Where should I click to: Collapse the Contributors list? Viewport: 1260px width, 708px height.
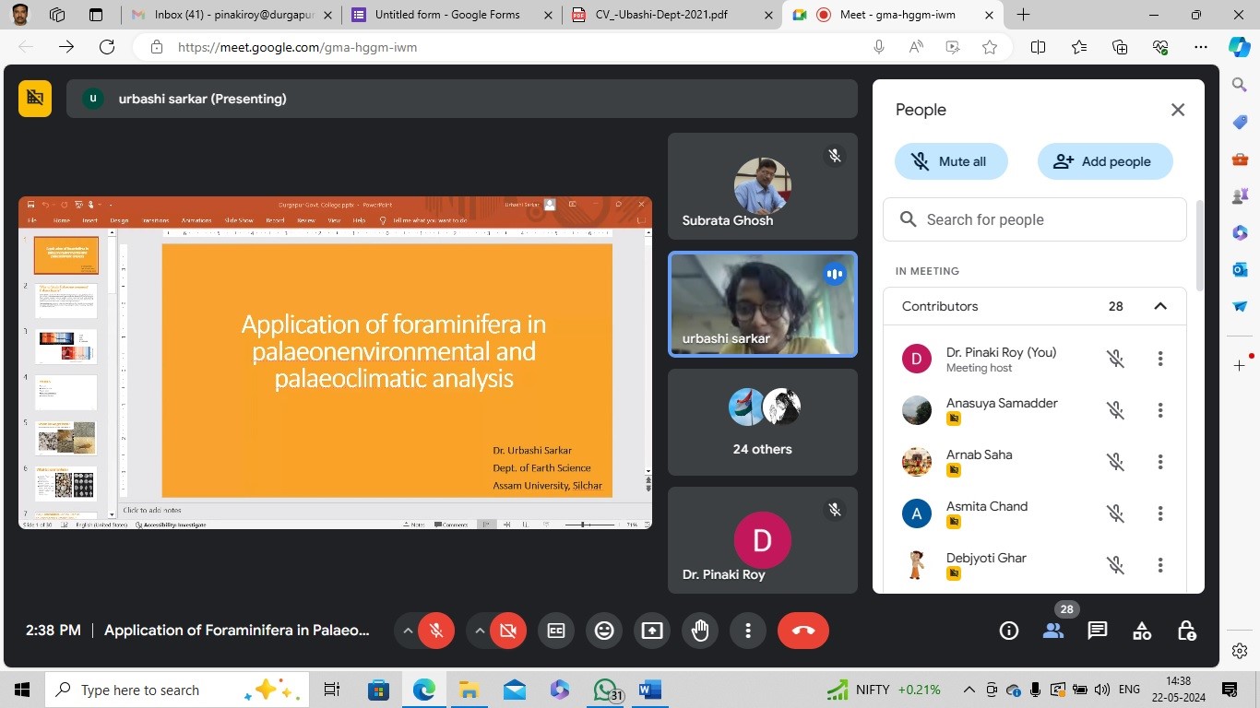point(1160,306)
